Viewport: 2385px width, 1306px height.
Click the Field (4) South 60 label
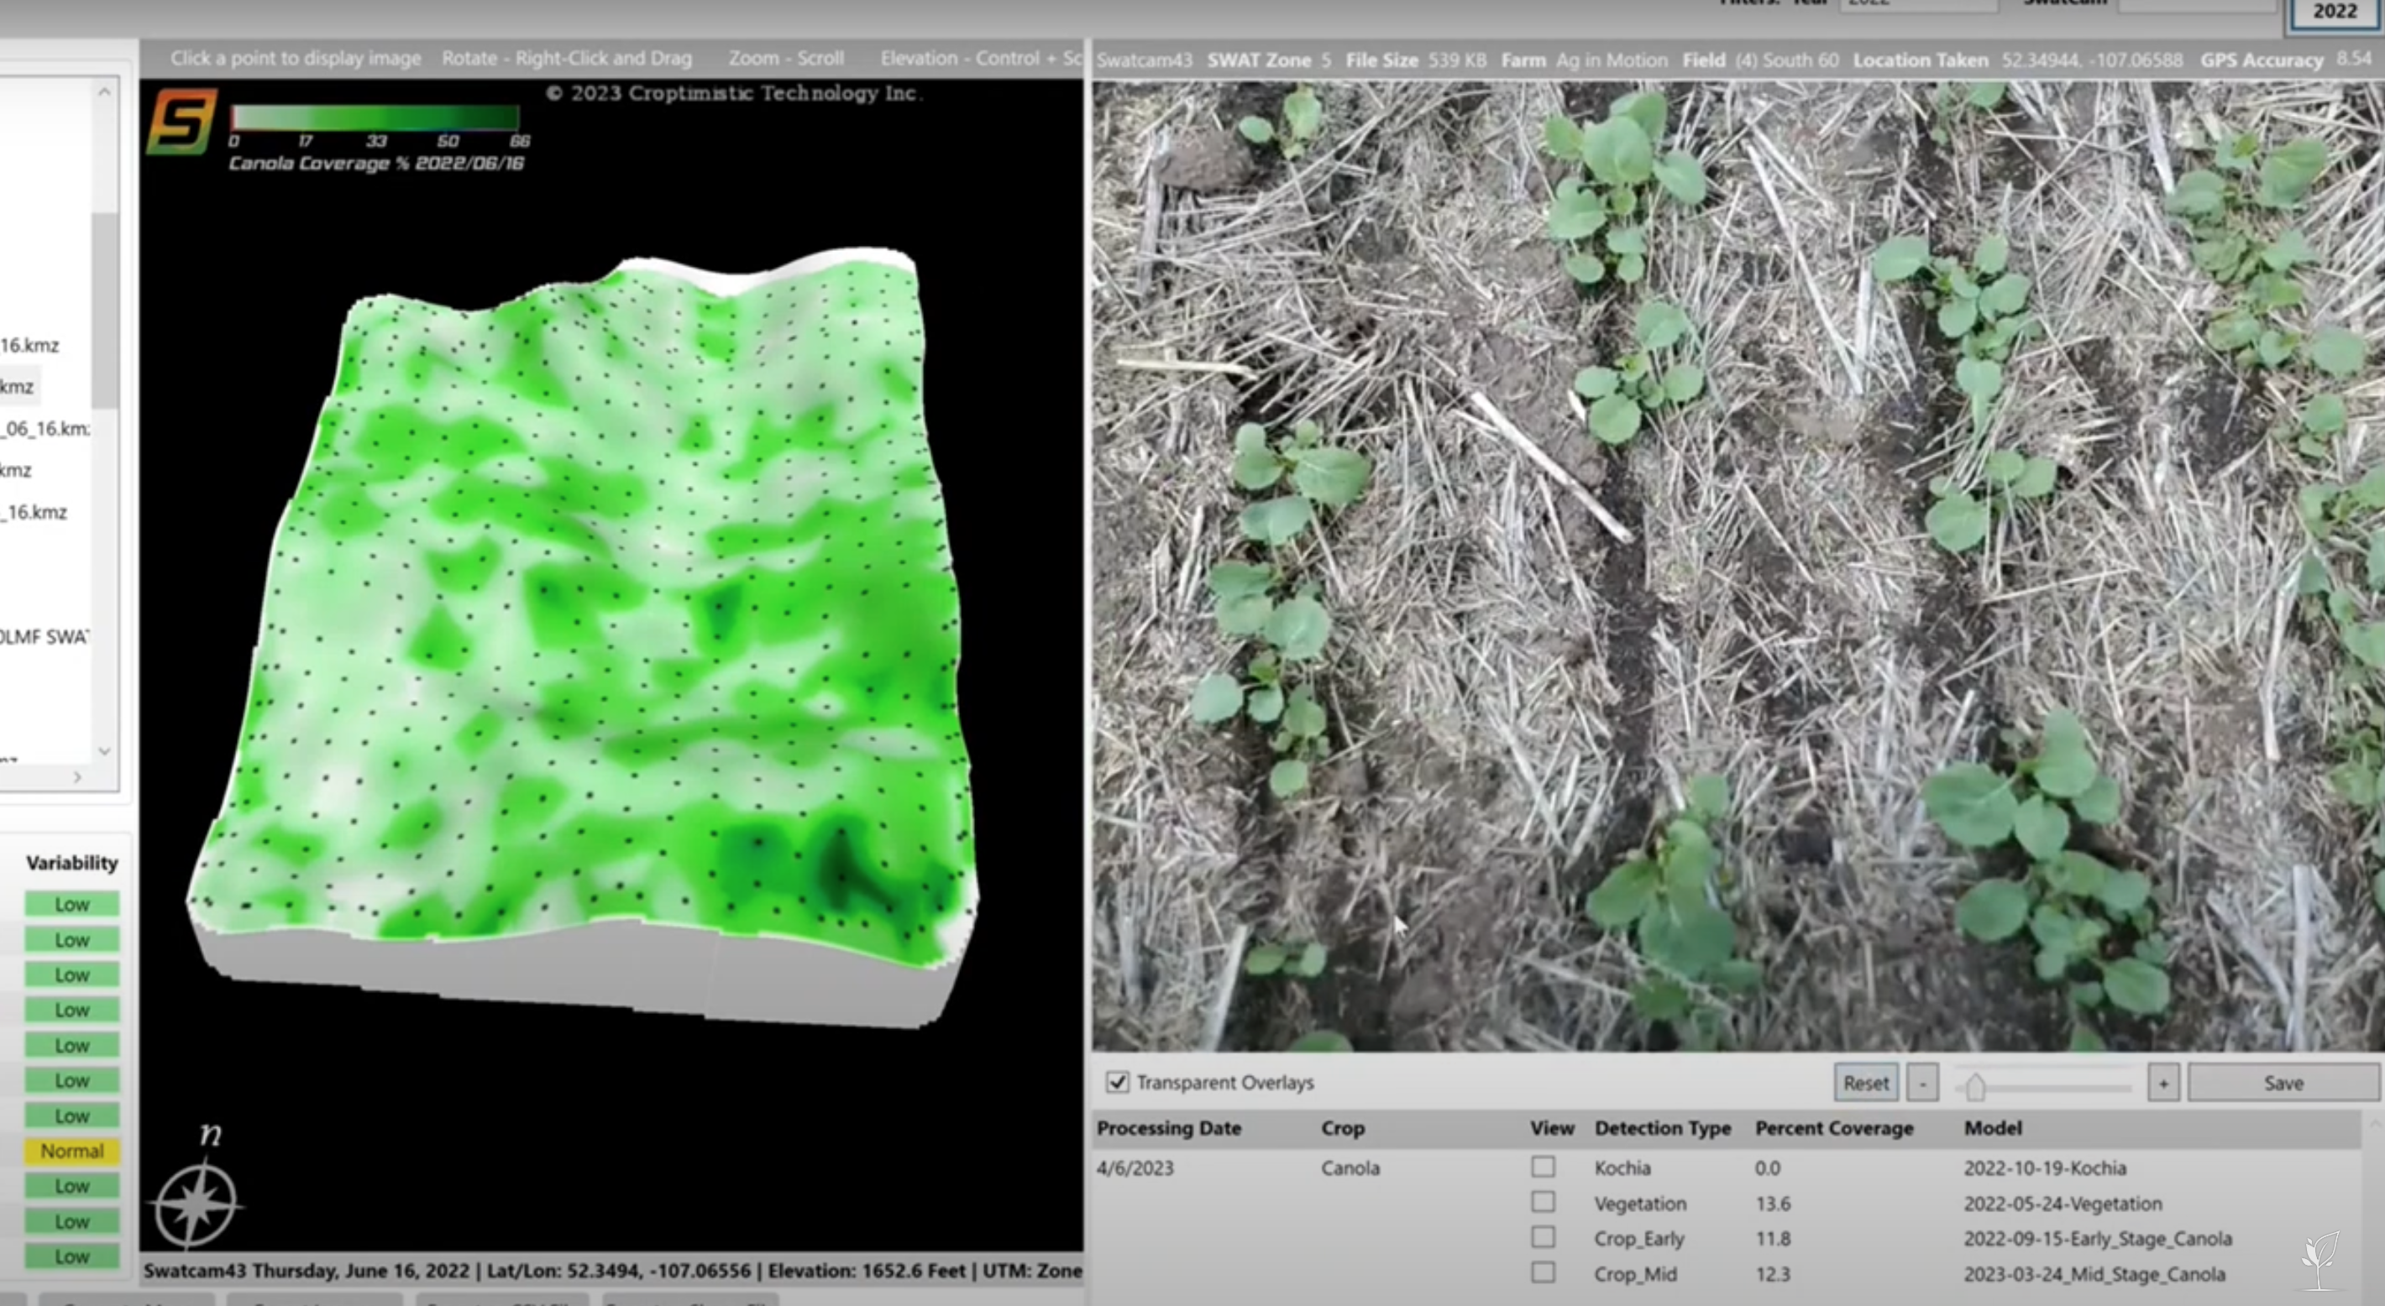1760,60
